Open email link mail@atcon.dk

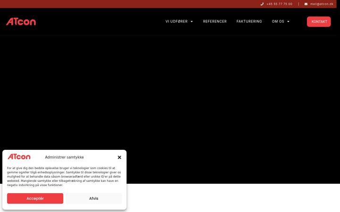tap(322, 4)
